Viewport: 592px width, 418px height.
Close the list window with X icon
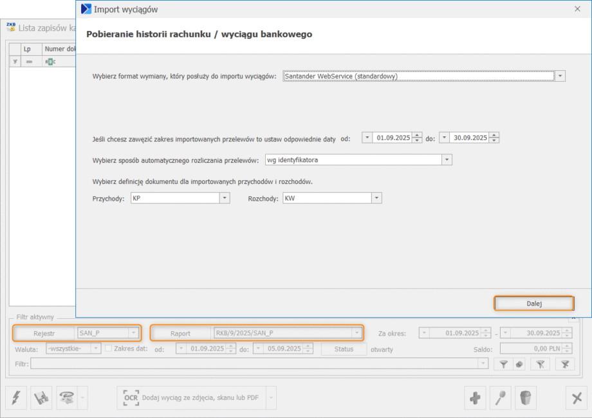[577, 398]
